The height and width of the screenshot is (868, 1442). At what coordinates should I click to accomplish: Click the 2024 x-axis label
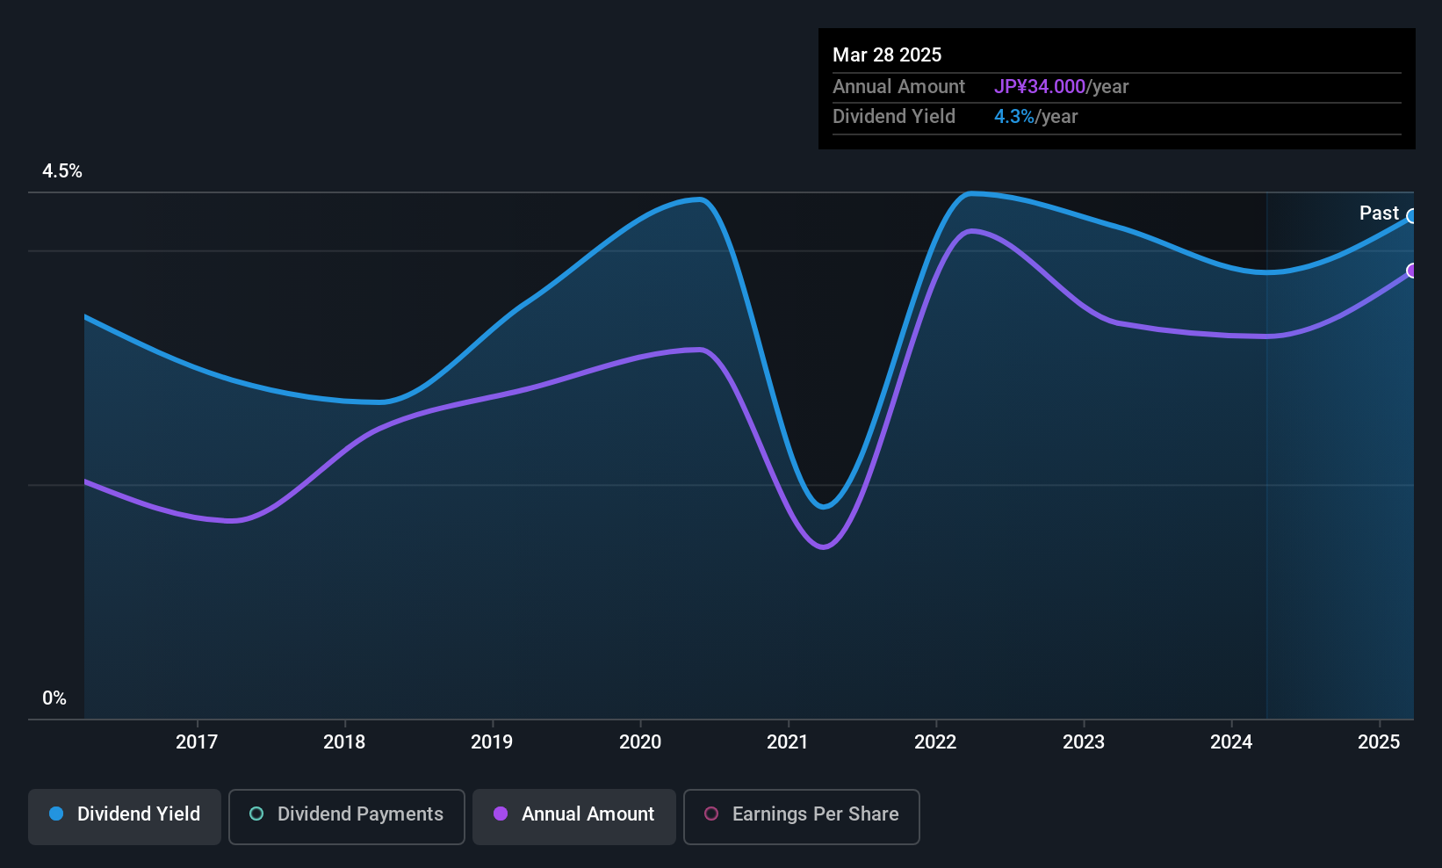[x=1231, y=741]
